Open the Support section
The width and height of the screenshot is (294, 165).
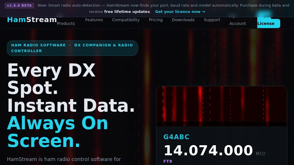(212, 20)
